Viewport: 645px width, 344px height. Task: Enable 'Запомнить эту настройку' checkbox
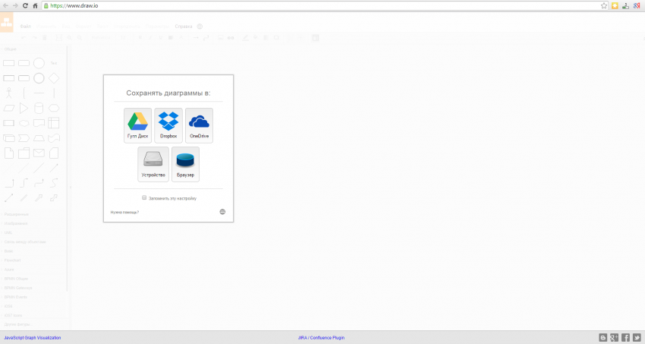tap(144, 197)
